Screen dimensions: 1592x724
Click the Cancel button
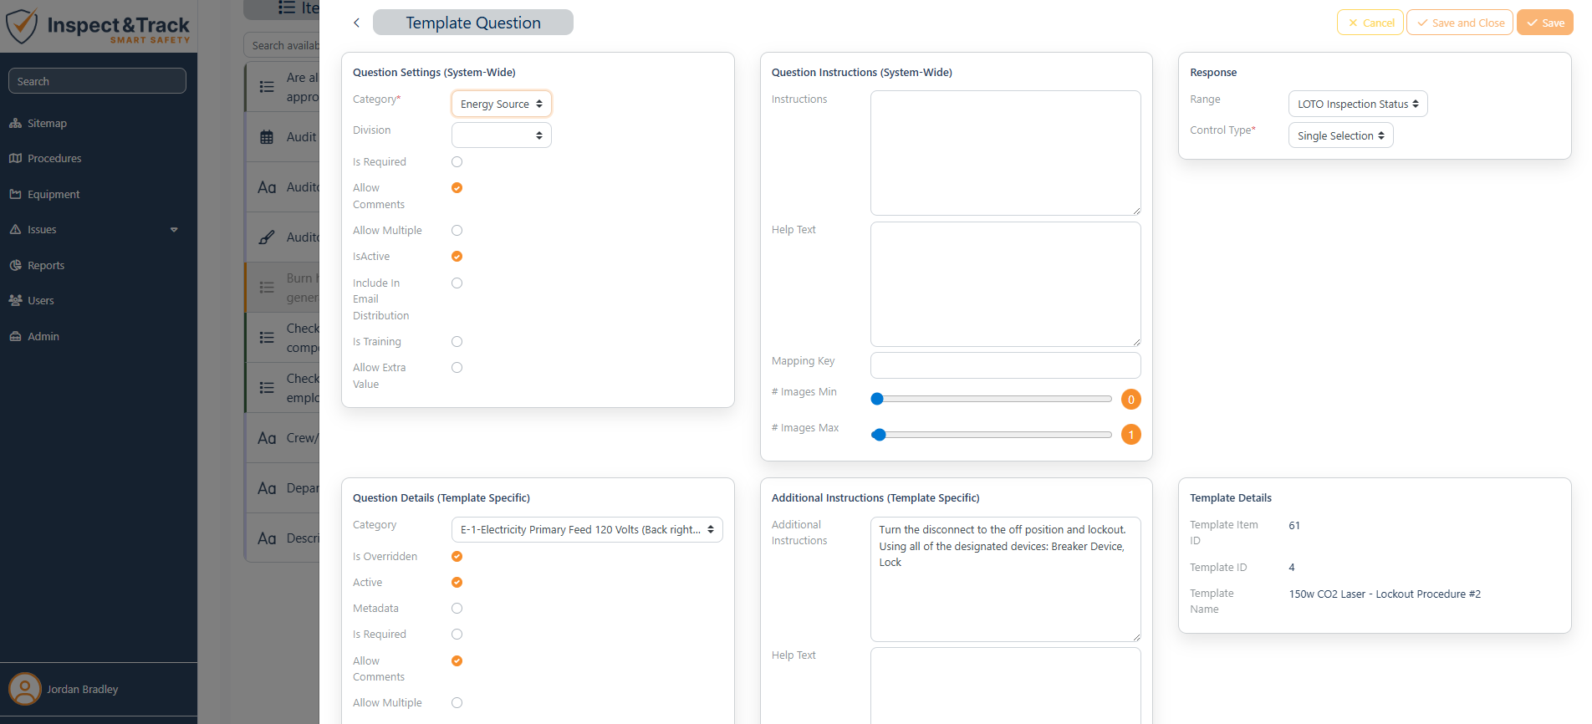pos(1370,23)
